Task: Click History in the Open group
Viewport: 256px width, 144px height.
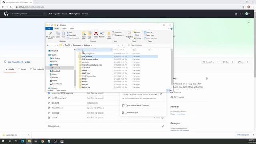Action: [138, 38]
